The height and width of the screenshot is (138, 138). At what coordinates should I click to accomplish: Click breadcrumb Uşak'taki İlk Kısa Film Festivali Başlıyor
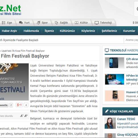tap(23, 51)
